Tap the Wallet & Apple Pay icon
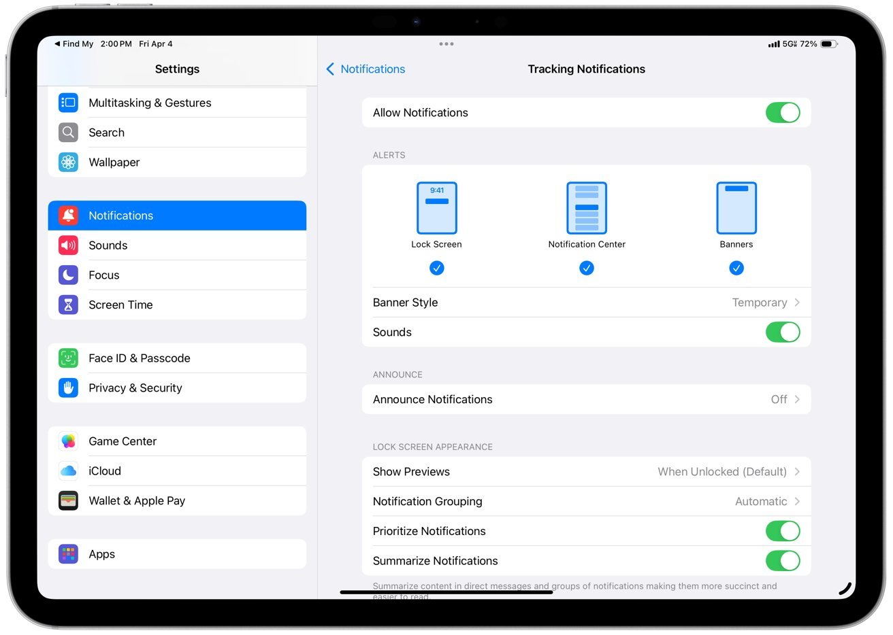This screenshot has height=635, width=893. [x=68, y=501]
